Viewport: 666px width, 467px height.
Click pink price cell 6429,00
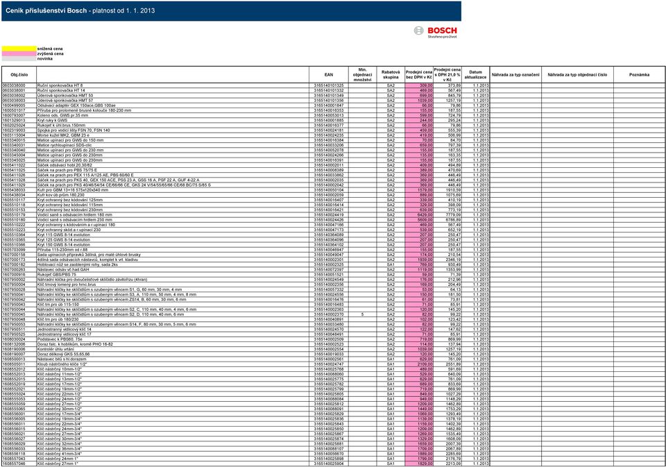[x=419, y=215]
